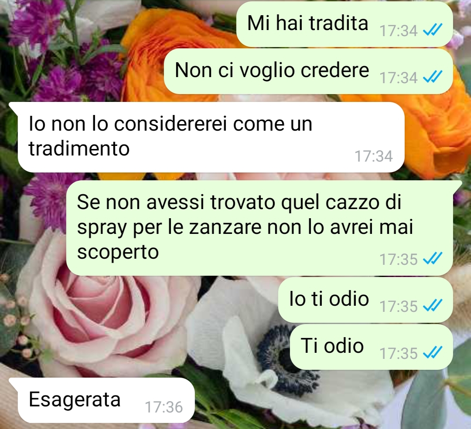Tap the 17:35 timestamp of the zanzare message
Screen dimensions: 471x429
tap(398, 259)
